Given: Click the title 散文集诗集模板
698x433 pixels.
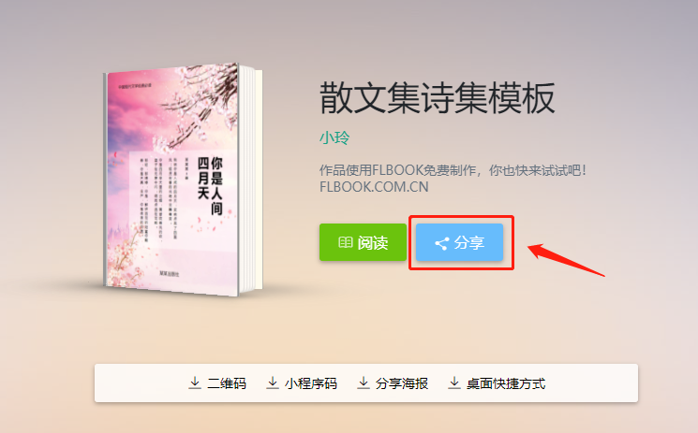Looking at the screenshot, I should pos(438,98).
